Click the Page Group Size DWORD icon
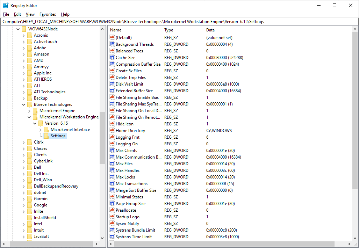Image resolution: width=359 pixels, height=248 pixels. tap(112, 203)
